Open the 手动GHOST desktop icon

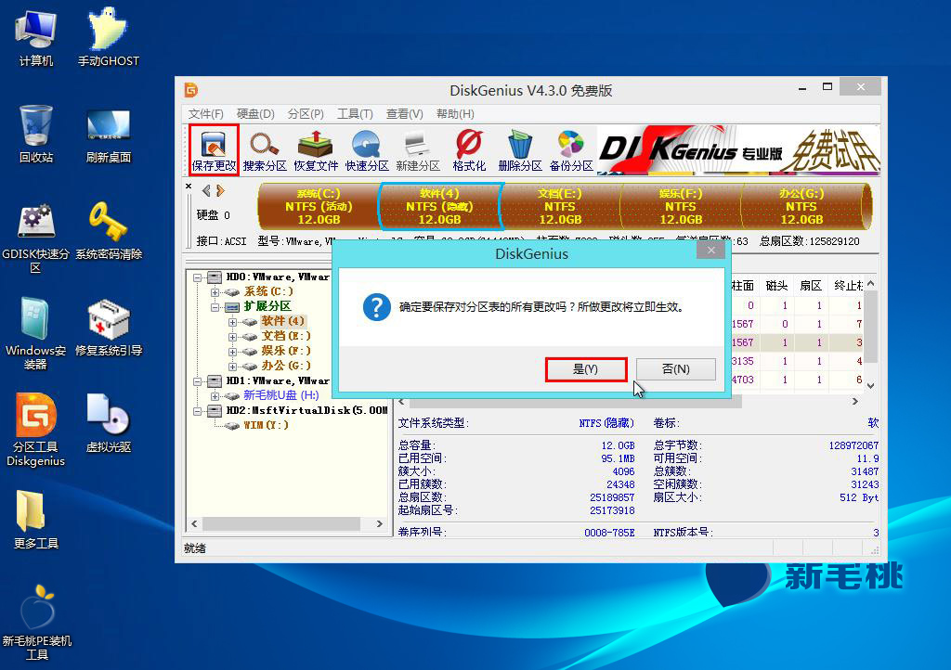[x=109, y=37]
